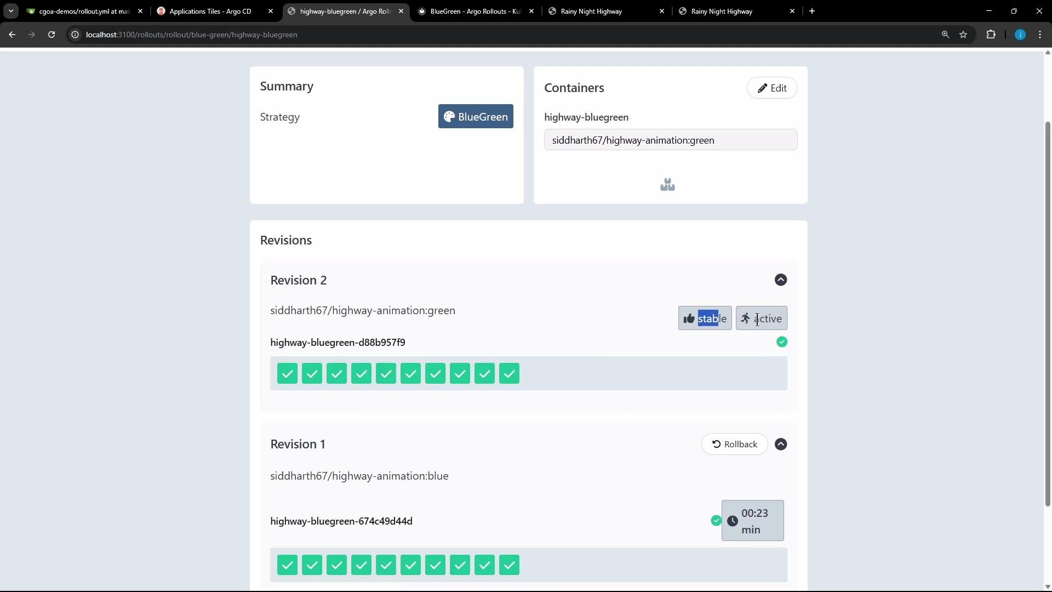Click the BlueGreen strategy badge
This screenshot has width=1052, height=592.
pos(476,117)
